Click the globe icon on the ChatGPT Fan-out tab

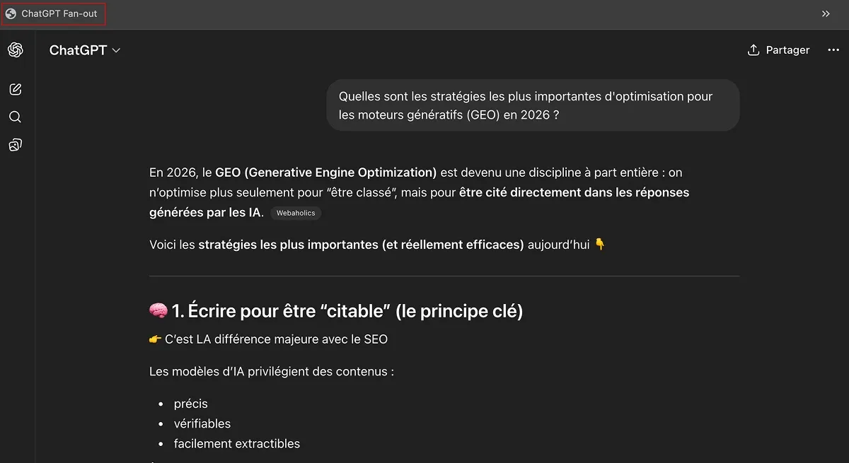[11, 13]
